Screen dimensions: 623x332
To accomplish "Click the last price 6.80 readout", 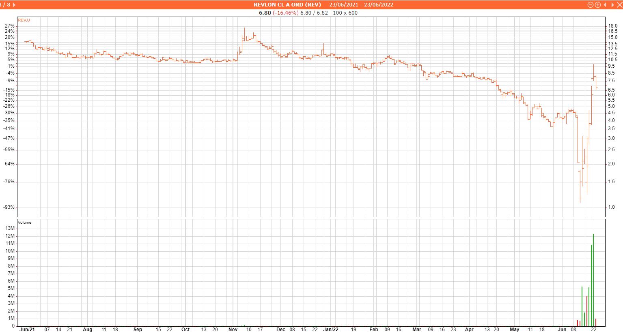I will pyautogui.click(x=265, y=13).
